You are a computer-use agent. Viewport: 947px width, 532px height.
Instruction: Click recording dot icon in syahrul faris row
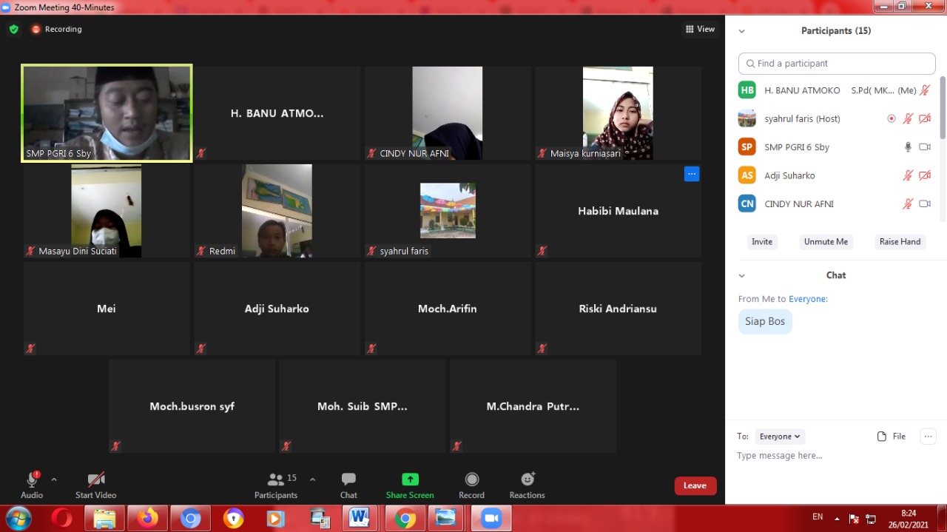point(892,118)
